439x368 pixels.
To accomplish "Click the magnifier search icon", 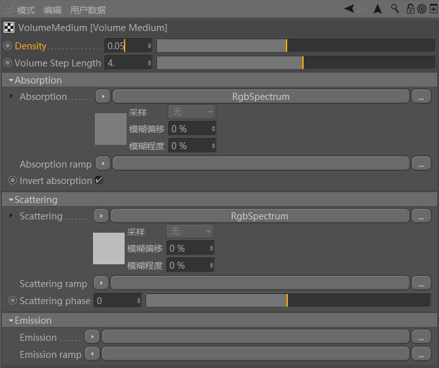I will click(395, 9).
